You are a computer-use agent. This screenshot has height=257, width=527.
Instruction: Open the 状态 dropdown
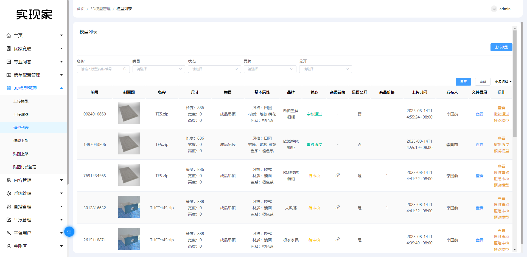pos(214,69)
